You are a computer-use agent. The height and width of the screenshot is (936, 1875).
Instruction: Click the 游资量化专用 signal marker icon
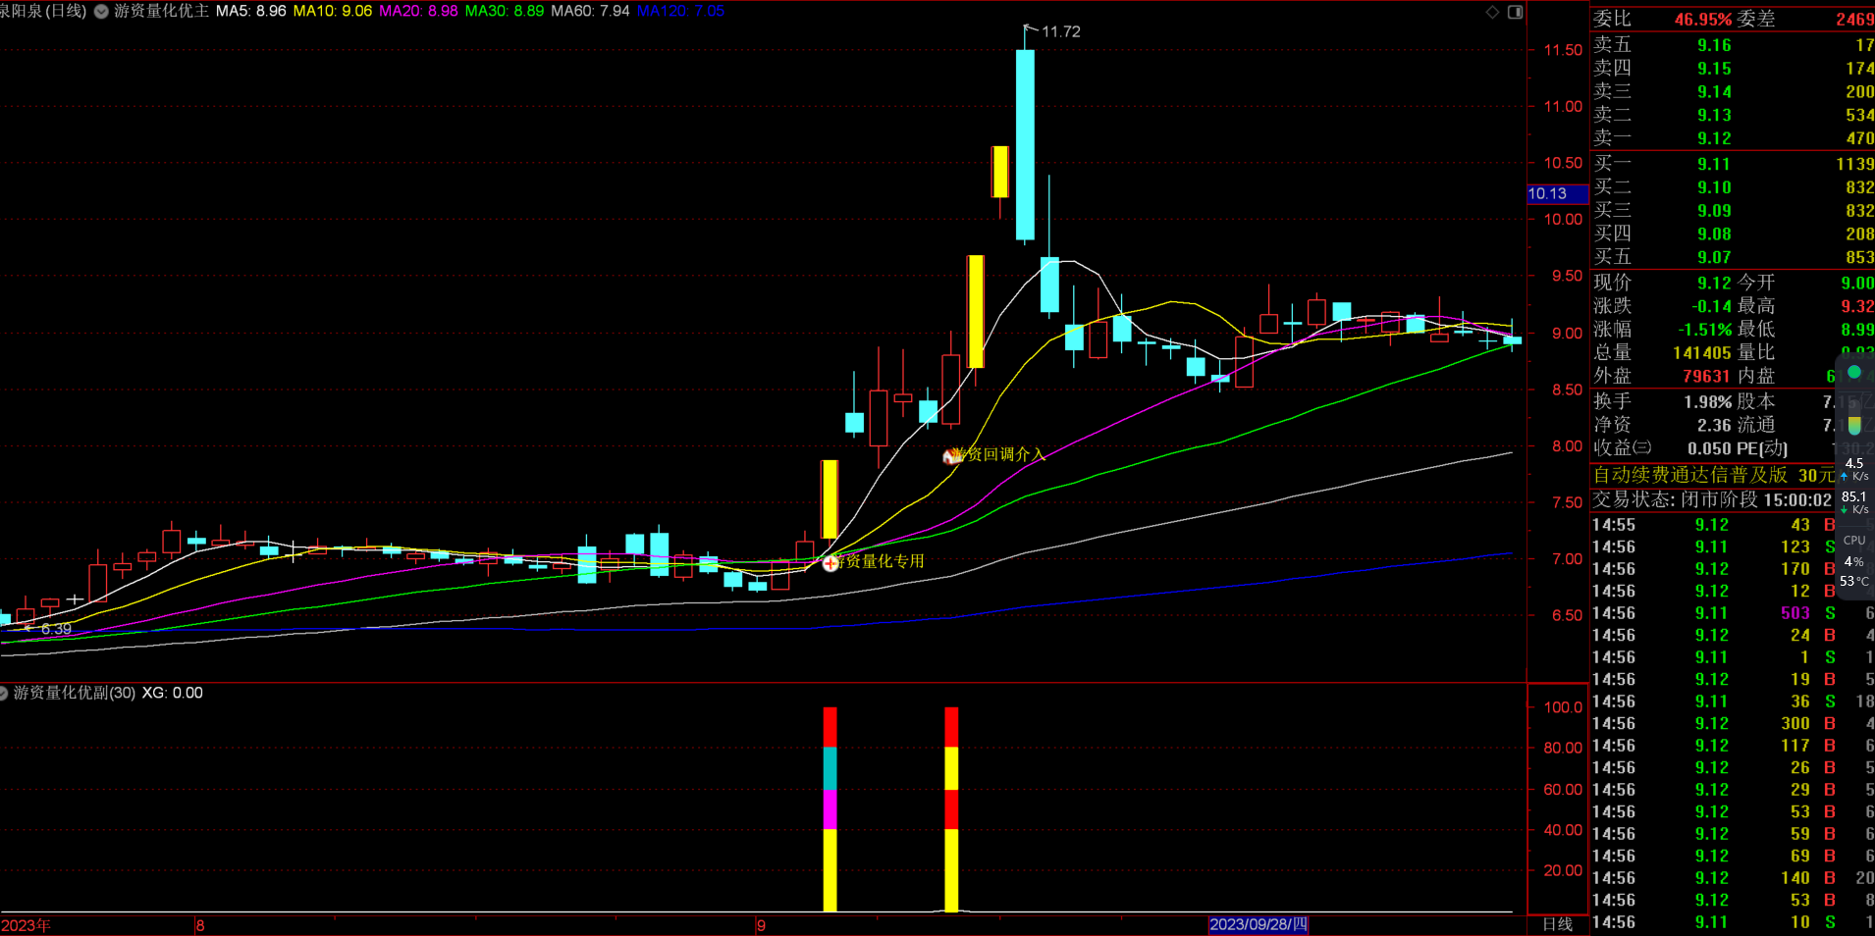coord(830,563)
